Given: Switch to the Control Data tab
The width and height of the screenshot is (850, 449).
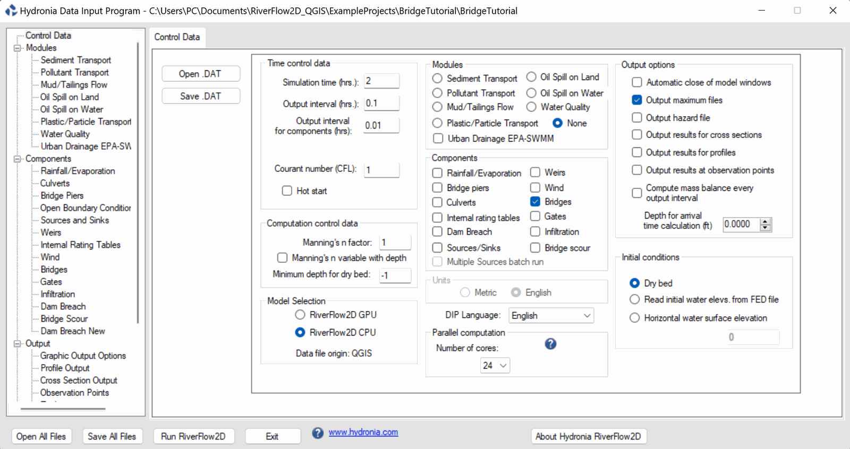Looking at the screenshot, I should 177,37.
